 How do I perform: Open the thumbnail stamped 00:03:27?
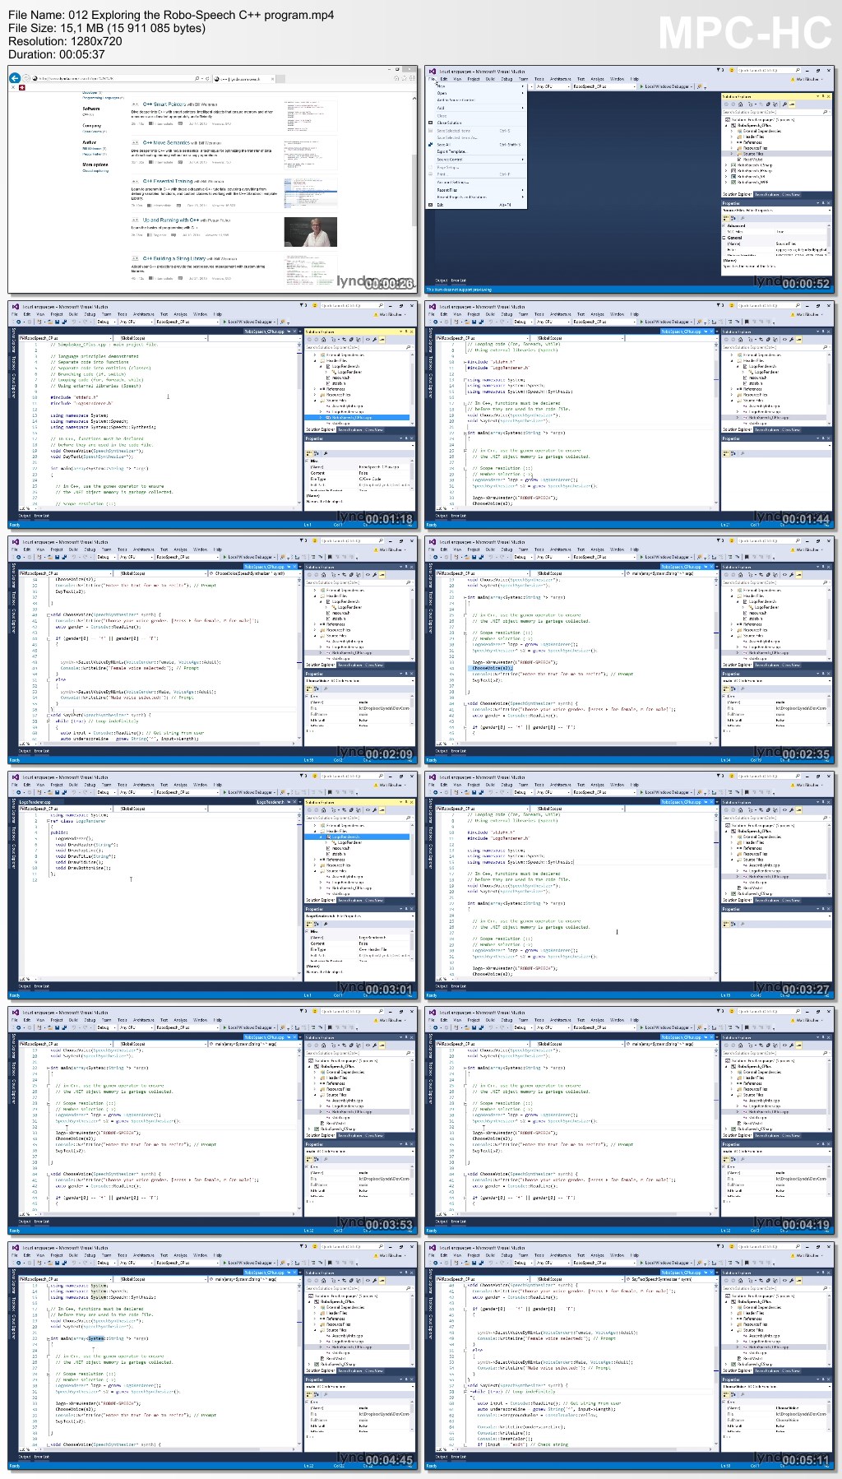(629, 885)
